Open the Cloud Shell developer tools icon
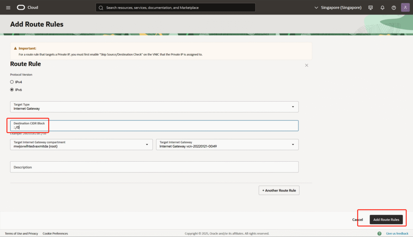413x237 pixels. point(371,8)
